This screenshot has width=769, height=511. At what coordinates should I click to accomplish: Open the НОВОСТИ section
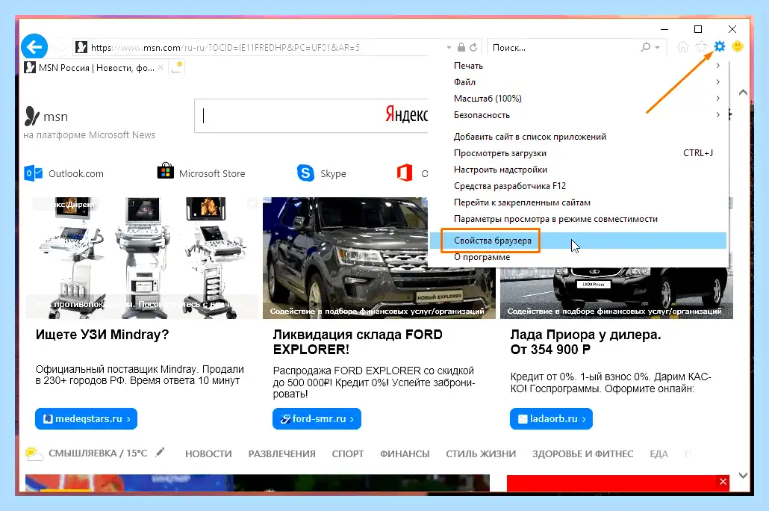208,454
